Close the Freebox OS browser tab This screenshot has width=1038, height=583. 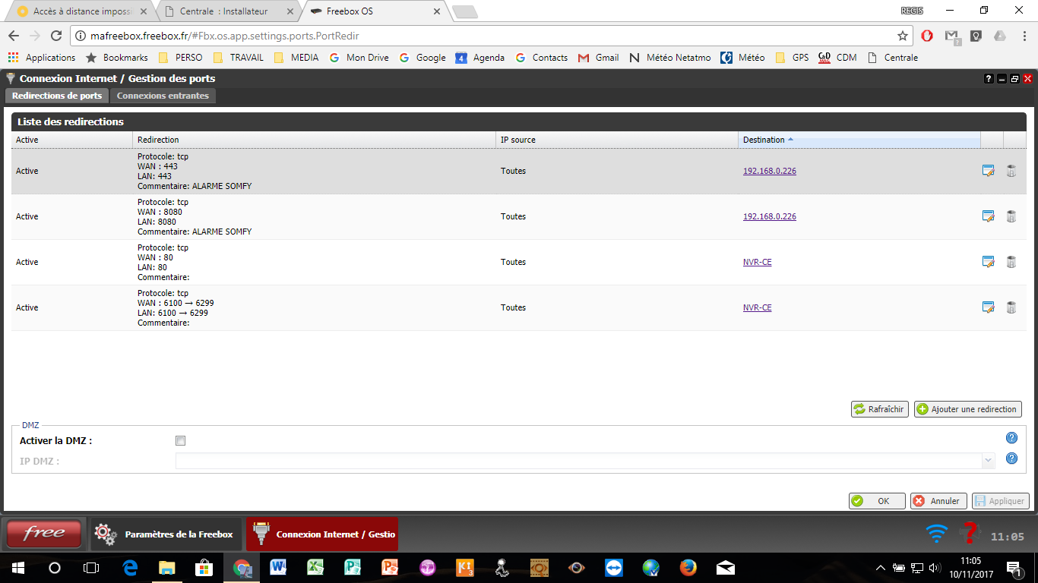[x=436, y=11]
